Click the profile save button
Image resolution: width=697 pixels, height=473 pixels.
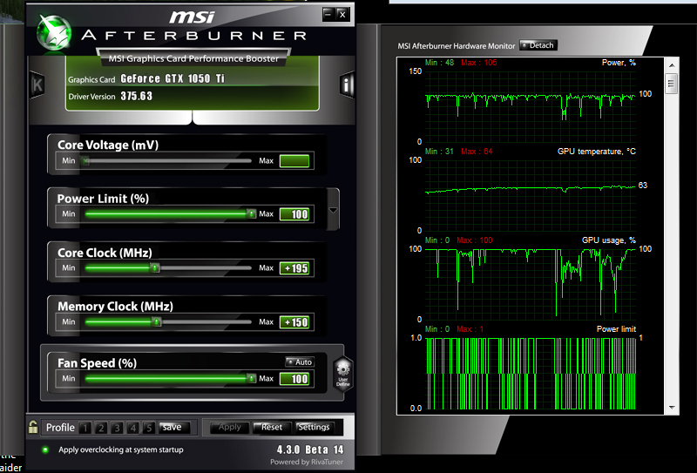click(174, 427)
